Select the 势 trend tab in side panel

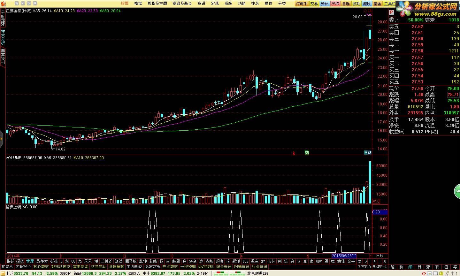[x=428, y=267]
